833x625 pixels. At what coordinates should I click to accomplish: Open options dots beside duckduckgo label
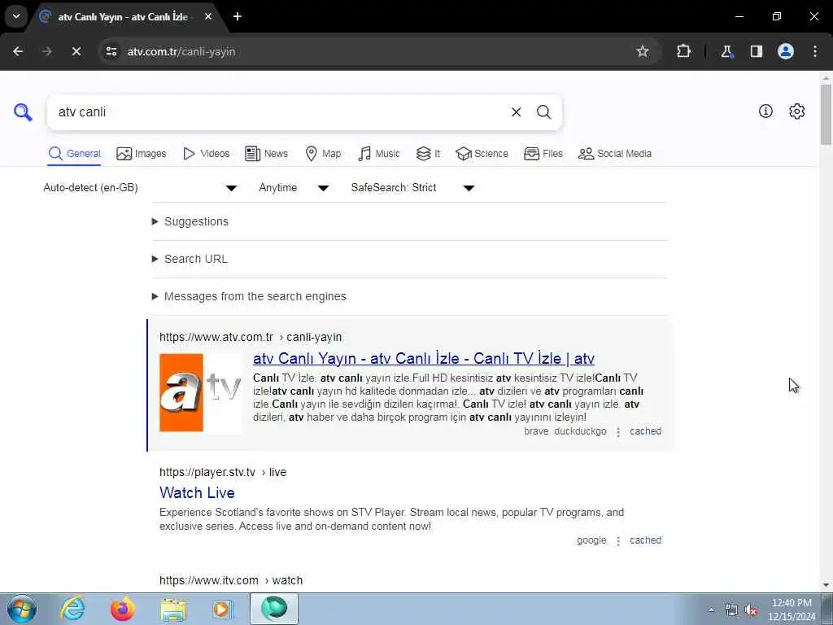(618, 431)
